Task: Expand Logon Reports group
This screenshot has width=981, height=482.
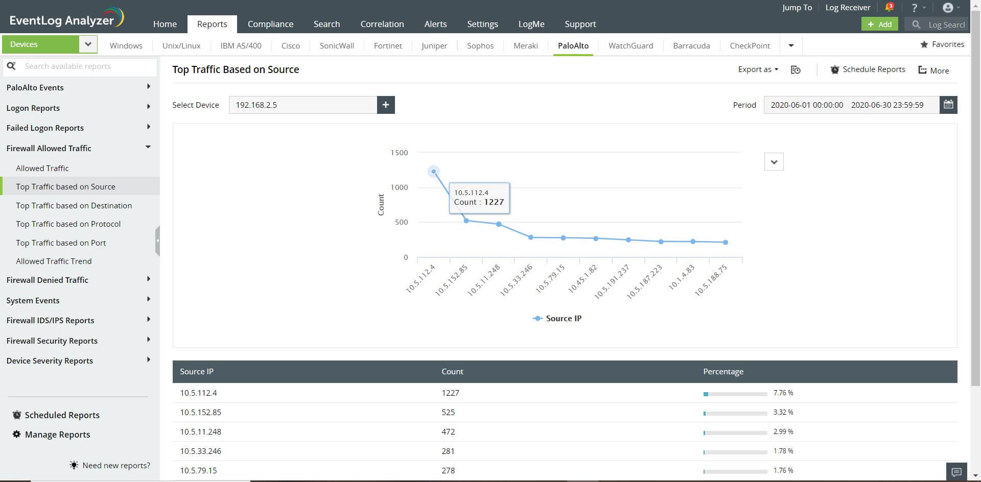Action: [149, 107]
